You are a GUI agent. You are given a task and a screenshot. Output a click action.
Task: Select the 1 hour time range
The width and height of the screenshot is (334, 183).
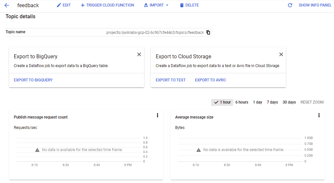pyautogui.click(x=222, y=102)
